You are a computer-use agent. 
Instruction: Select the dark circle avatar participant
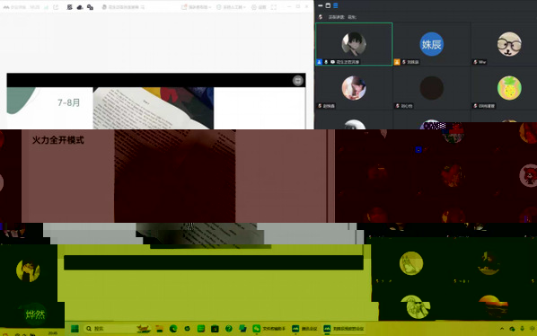[432, 88]
